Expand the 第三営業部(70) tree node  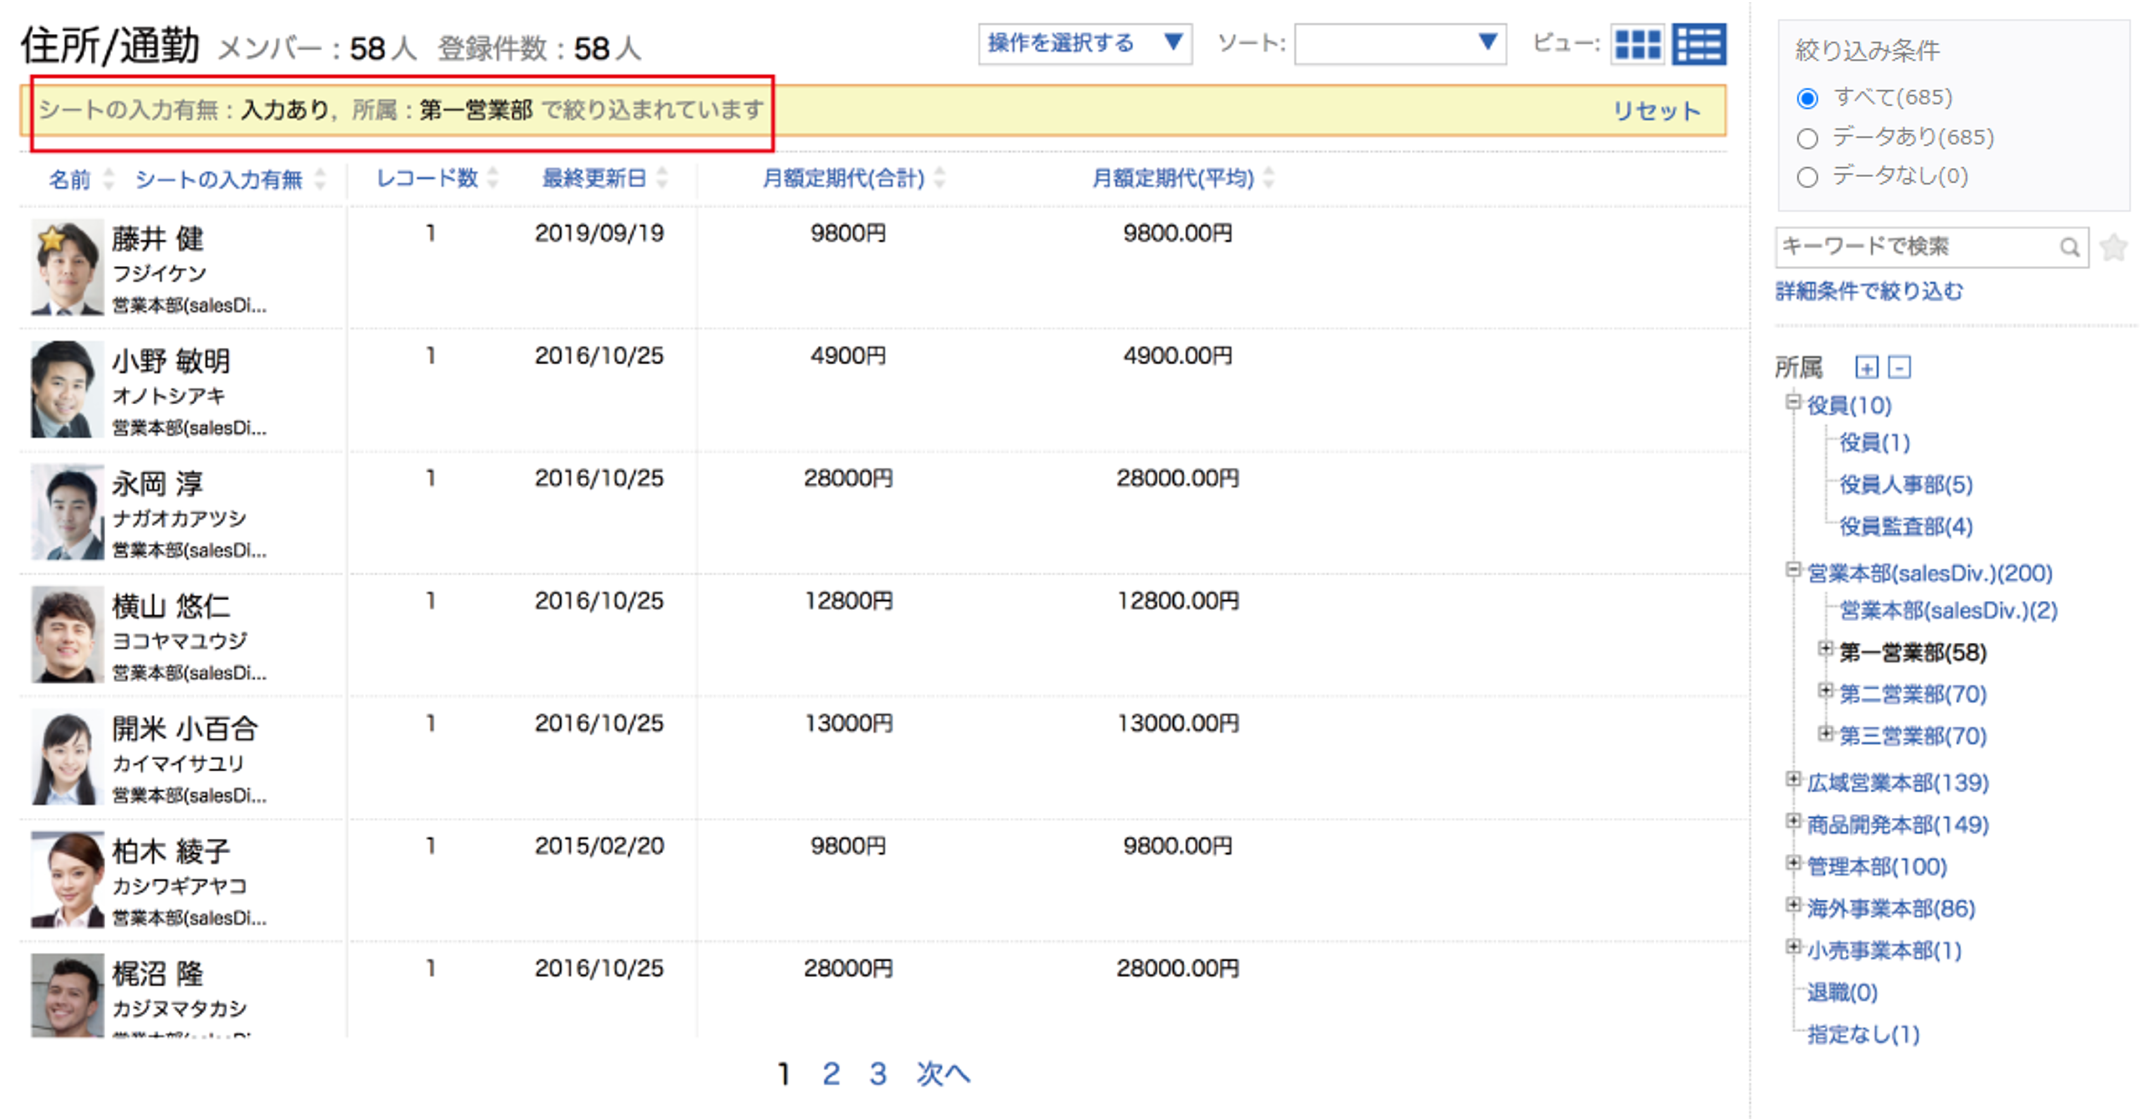click(x=1825, y=733)
